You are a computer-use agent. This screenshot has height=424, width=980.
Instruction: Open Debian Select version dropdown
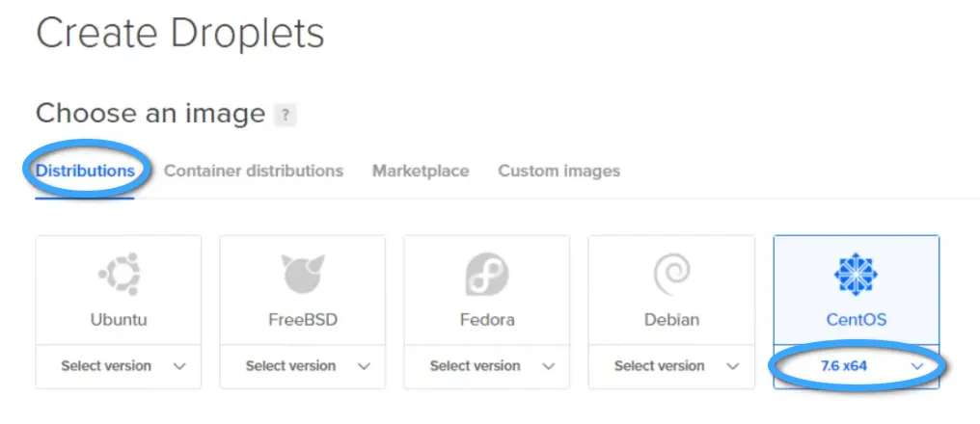(x=672, y=366)
